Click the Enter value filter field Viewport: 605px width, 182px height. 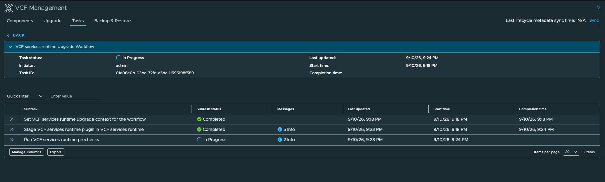[75, 96]
